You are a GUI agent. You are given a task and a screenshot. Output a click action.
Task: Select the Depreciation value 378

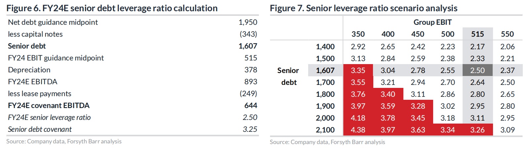pyautogui.click(x=251, y=70)
